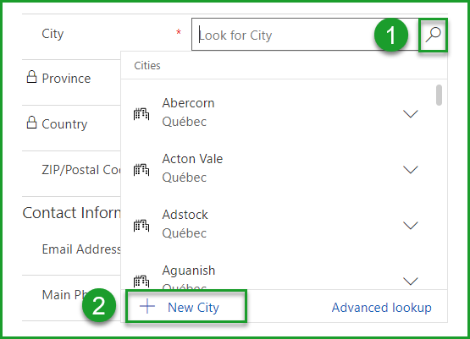Click the building icon beside Abercorn
The width and height of the screenshot is (470, 339).
pyautogui.click(x=141, y=114)
